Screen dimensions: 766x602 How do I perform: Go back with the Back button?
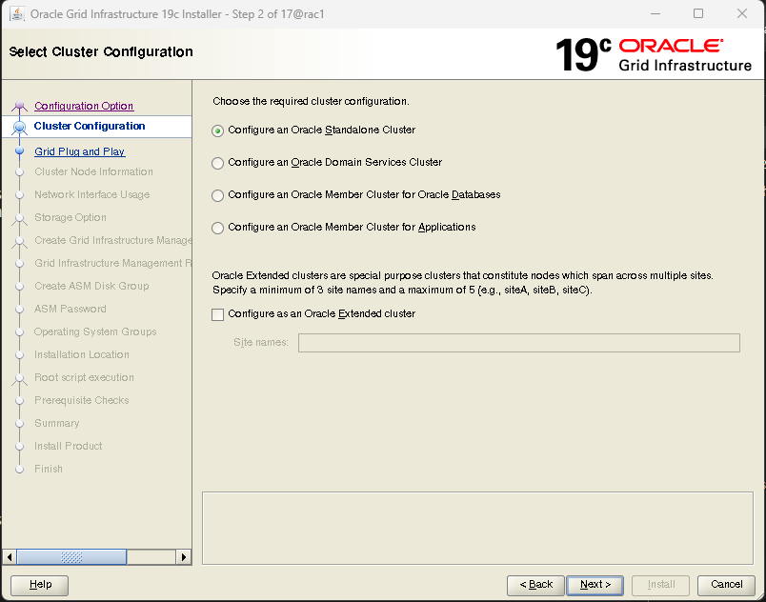535,585
